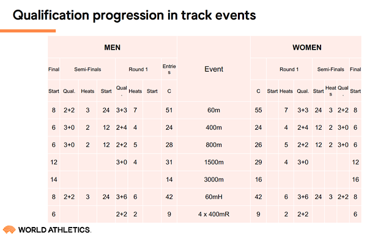
Task: Select women's 3000m final start value 16
Action: (x=355, y=179)
